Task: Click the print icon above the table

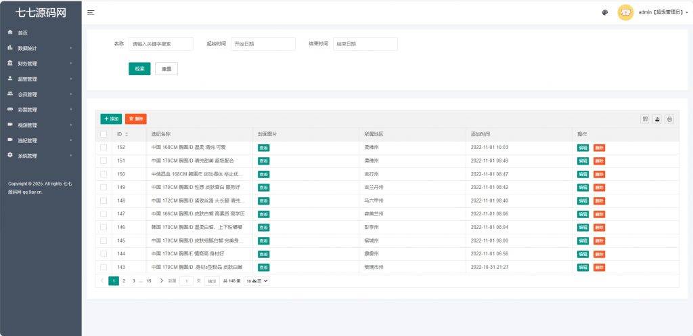Action: [x=669, y=119]
